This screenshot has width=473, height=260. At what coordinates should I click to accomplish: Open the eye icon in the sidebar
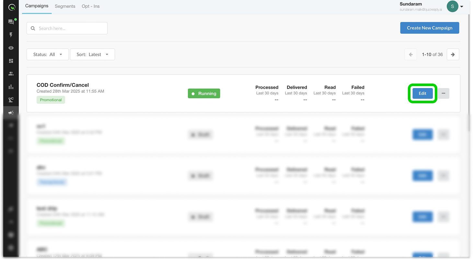(11, 48)
